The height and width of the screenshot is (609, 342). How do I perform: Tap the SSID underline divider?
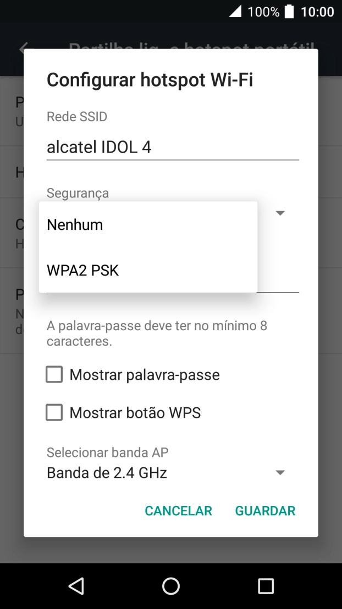(173, 160)
